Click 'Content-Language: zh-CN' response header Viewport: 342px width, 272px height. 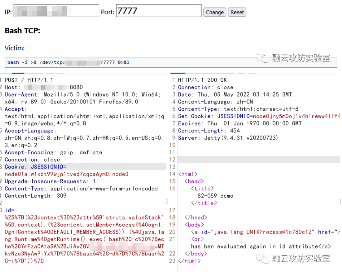coord(216,102)
